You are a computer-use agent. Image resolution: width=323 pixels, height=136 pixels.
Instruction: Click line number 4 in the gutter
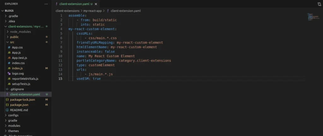(x=61, y=29)
